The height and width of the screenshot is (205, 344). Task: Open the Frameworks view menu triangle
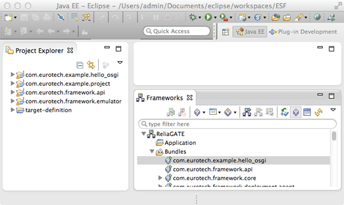click(x=333, y=110)
